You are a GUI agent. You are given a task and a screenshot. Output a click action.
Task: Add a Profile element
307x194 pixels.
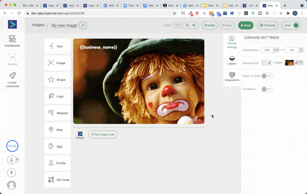[57, 163]
